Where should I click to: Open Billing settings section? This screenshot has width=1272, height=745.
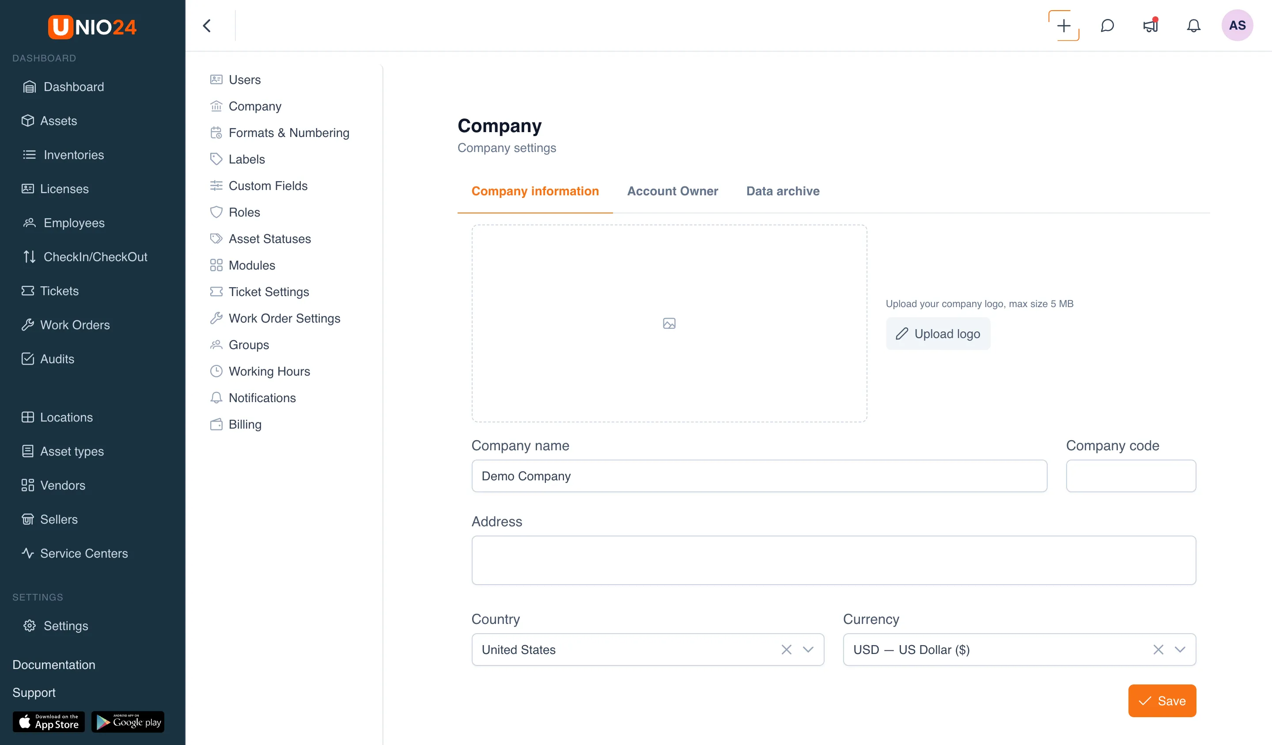pos(235,424)
